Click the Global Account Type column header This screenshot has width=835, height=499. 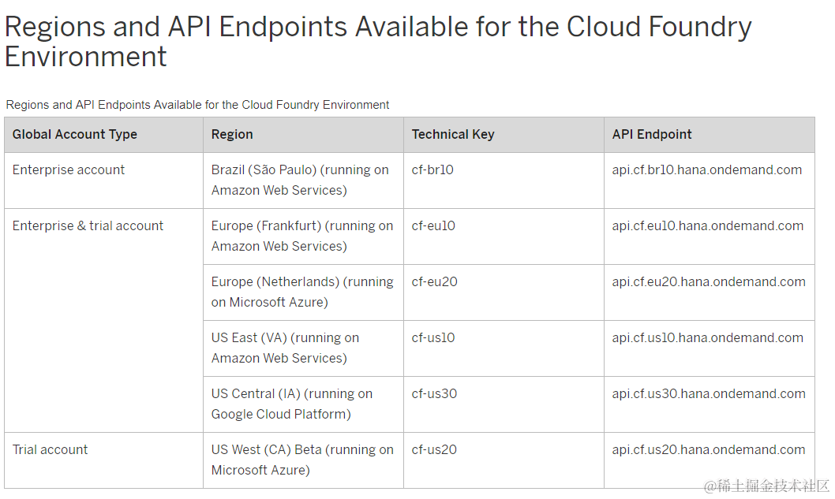tap(75, 134)
